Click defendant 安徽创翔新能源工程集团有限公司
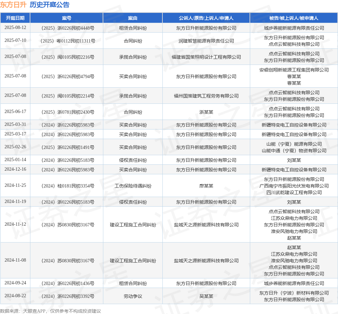Screen dimensions: 338x314 (x=294, y=70)
